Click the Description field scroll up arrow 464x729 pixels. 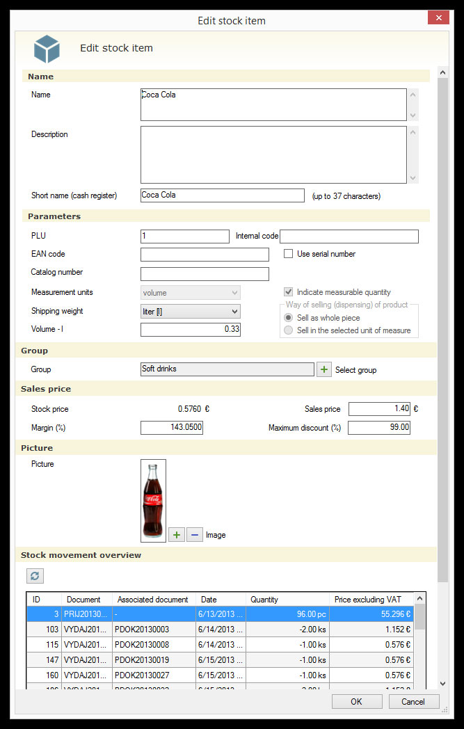pyautogui.click(x=413, y=132)
